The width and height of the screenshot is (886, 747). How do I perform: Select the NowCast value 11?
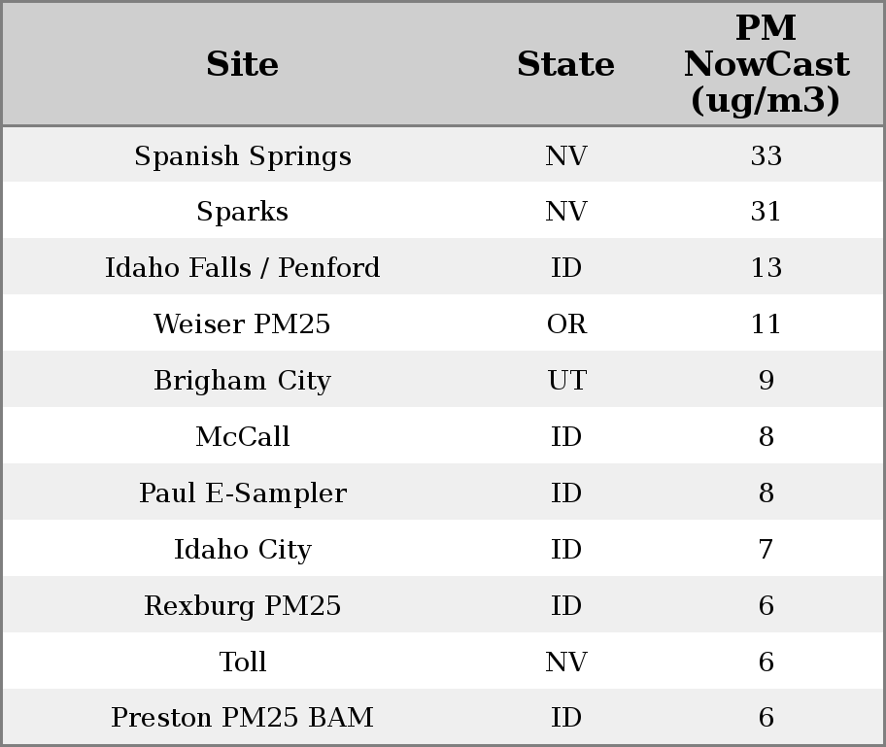click(x=766, y=324)
